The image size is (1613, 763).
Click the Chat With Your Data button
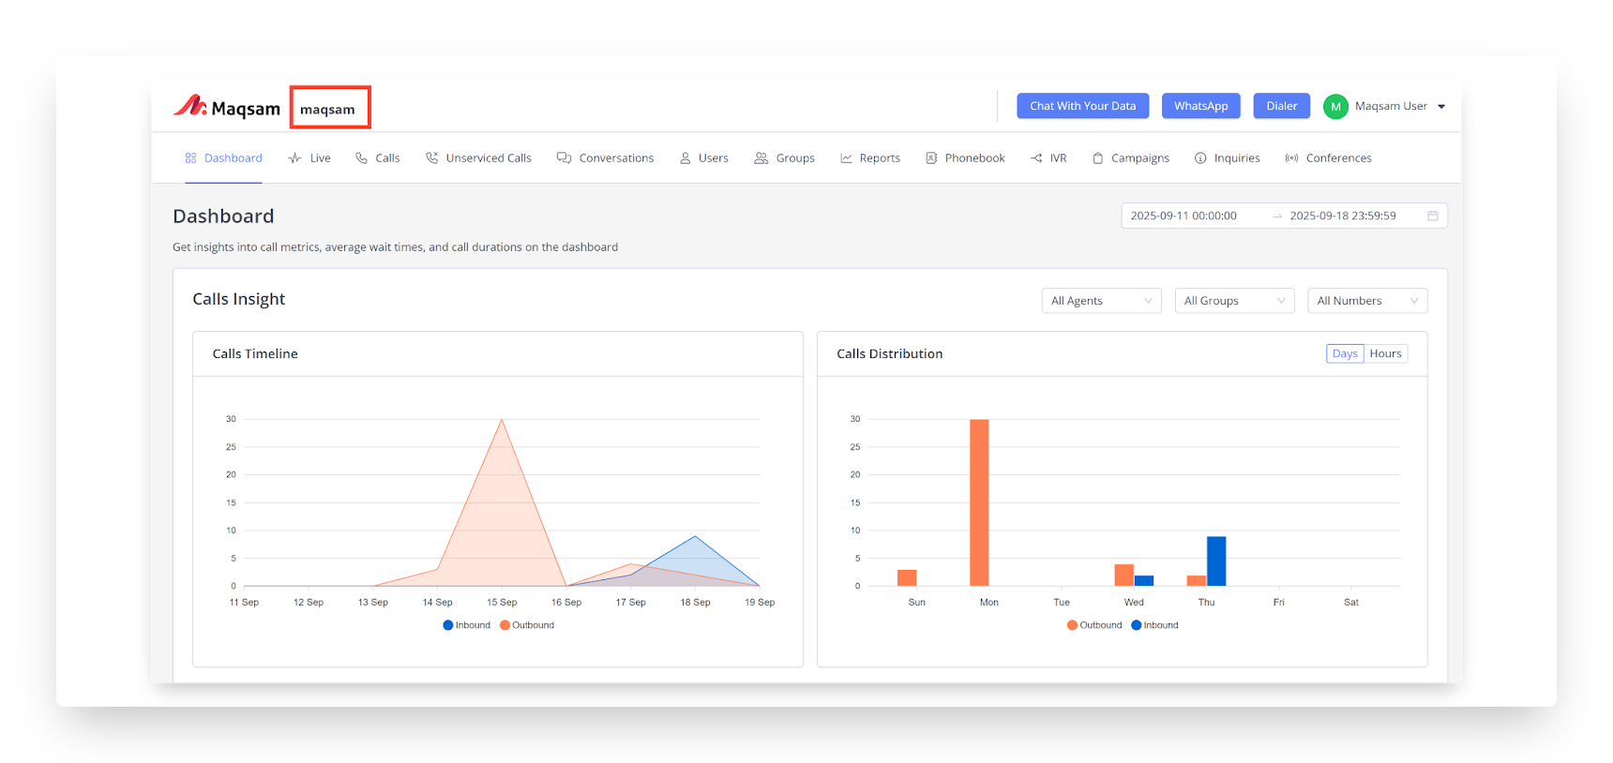click(x=1082, y=106)
